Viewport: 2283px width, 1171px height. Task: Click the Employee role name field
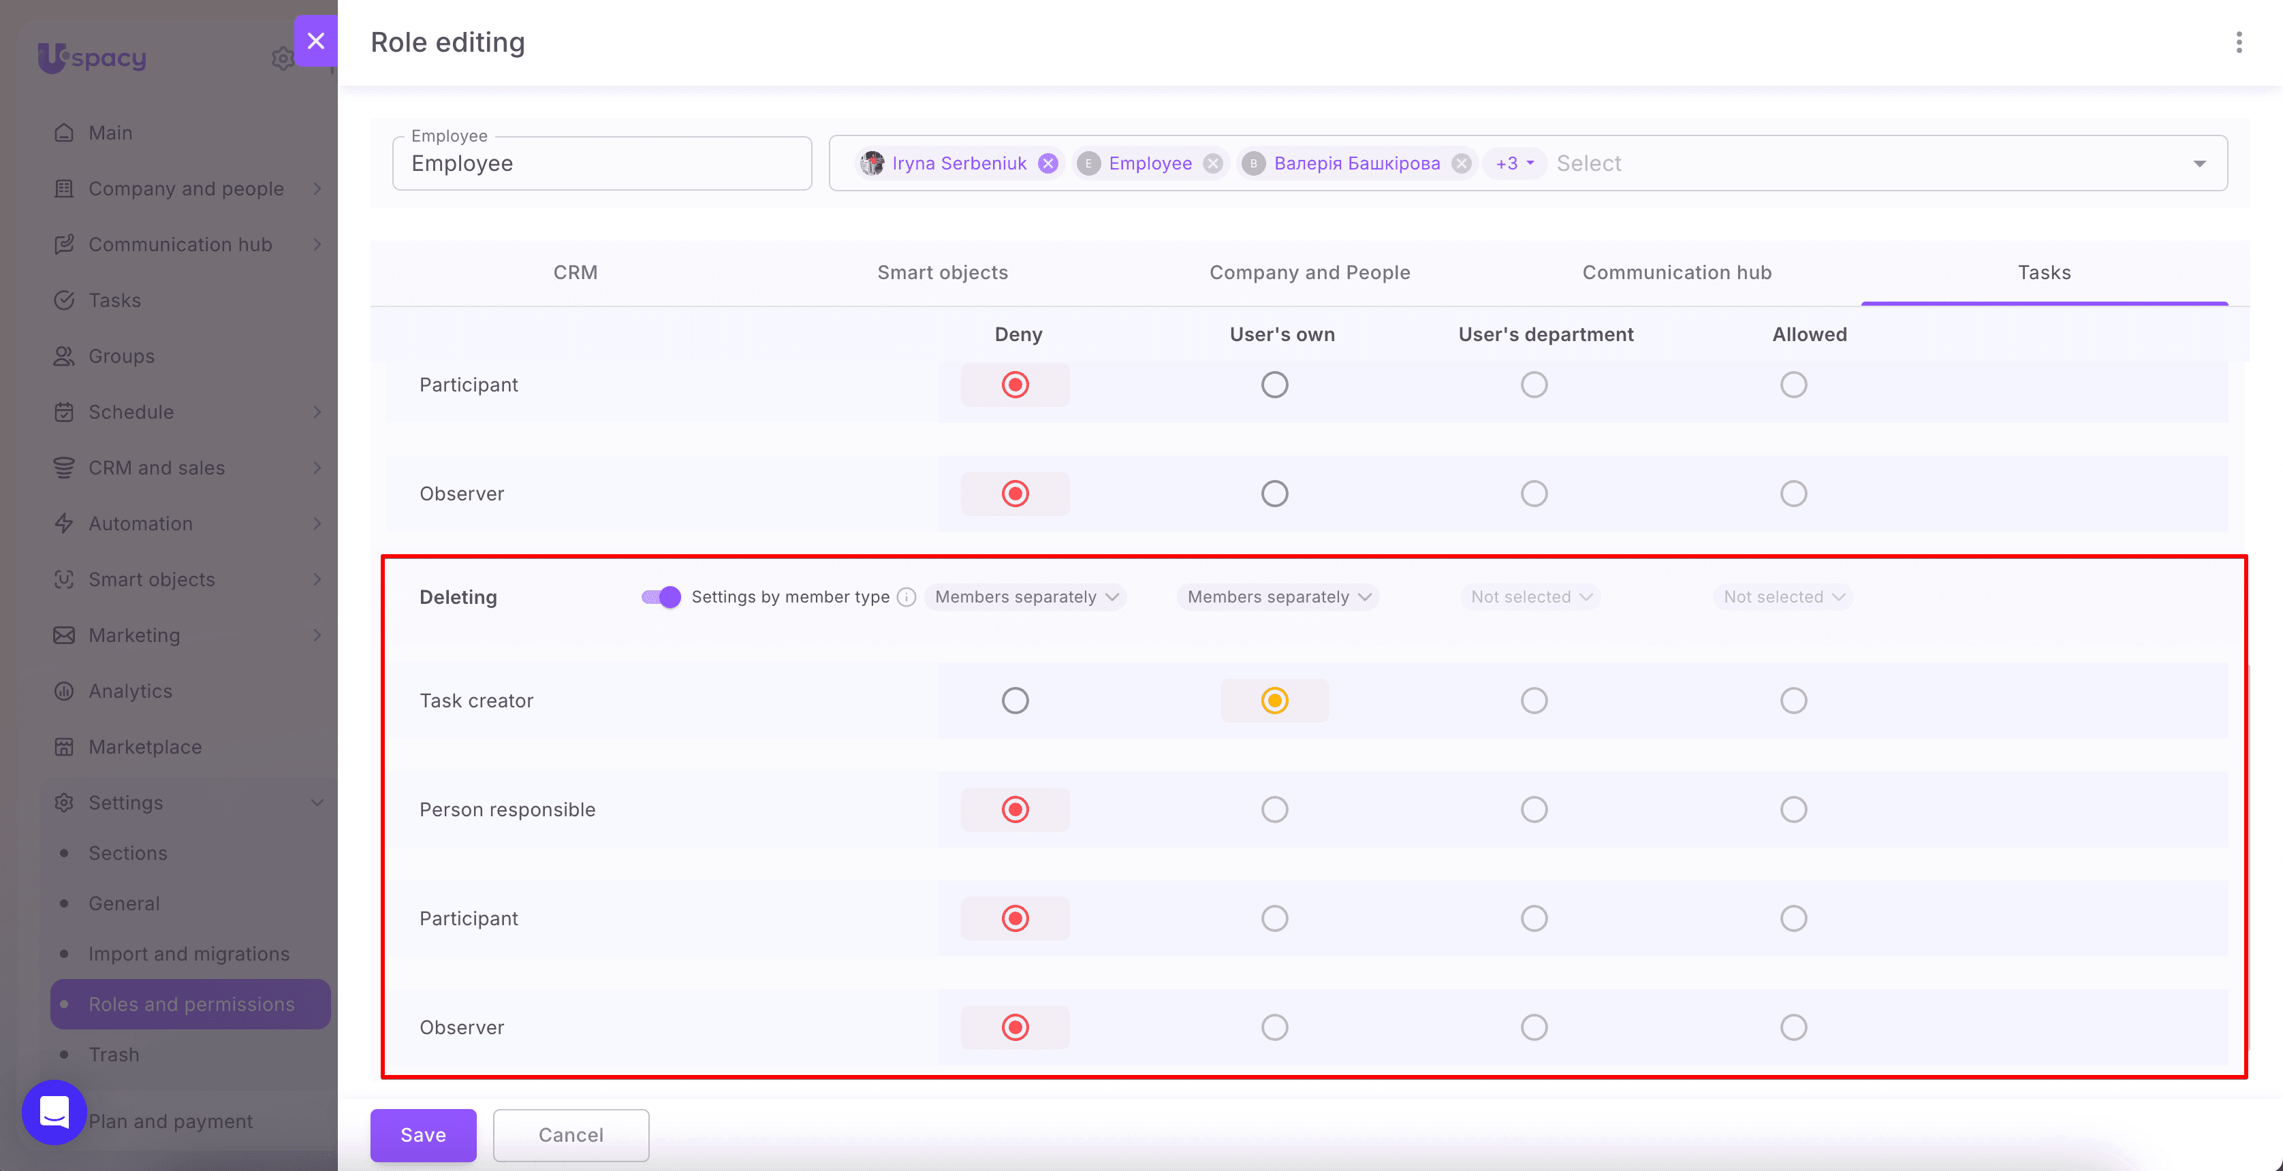coord(602,163)
